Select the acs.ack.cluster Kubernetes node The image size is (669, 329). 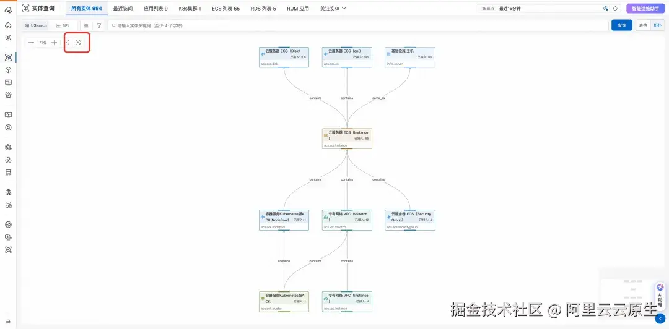[284, 301]
